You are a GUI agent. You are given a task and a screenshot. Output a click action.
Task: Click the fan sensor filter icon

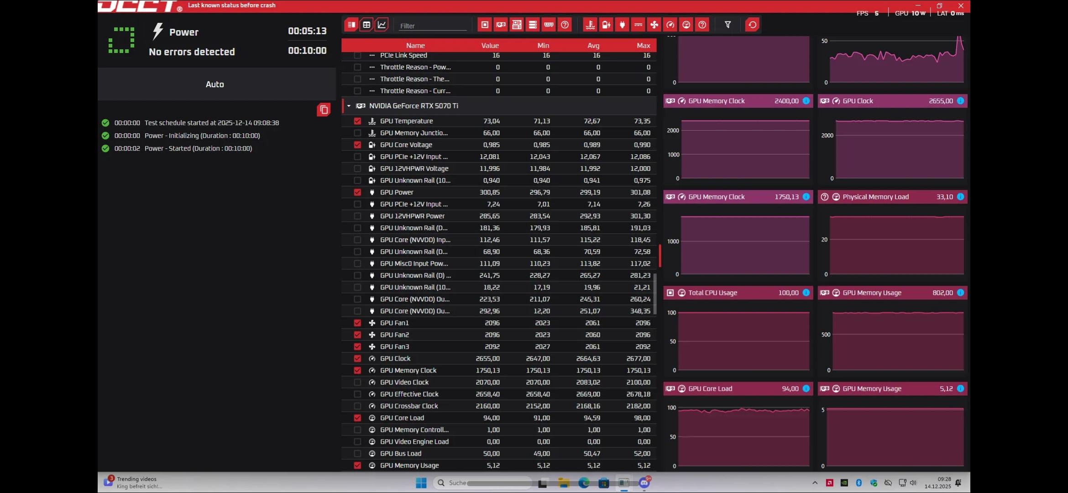654,25
